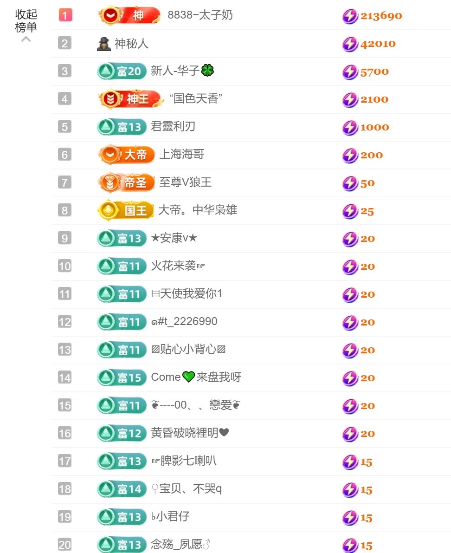Click the 富20 badge next to 新人-华子
451x553 pixels.
click(x=122, y=72)
